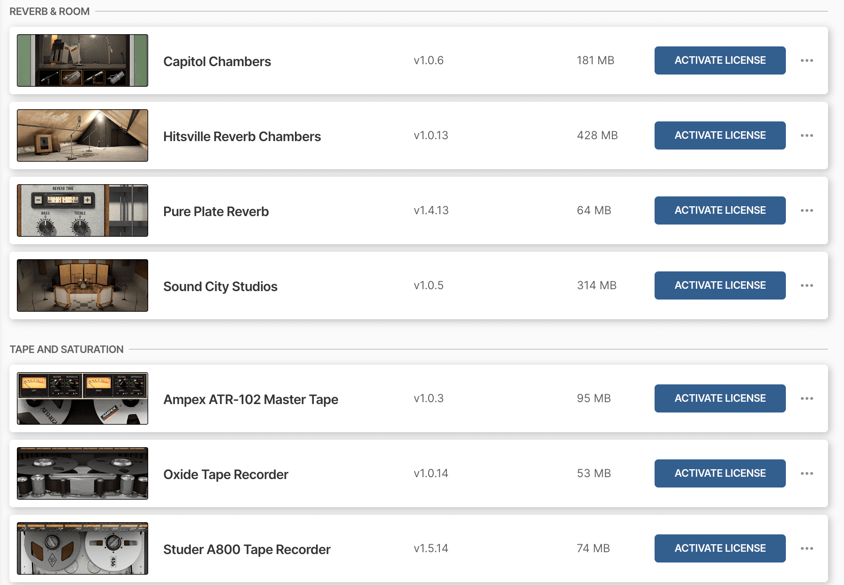Open more options for Capitol Chambers
The width and height of the screenshot is (844, 585).
(806, 60)
